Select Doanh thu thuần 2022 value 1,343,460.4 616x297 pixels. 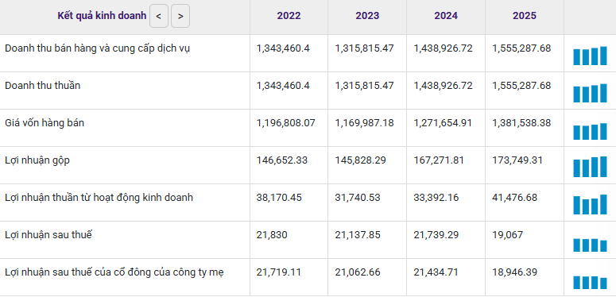click(x=283, y=86)
